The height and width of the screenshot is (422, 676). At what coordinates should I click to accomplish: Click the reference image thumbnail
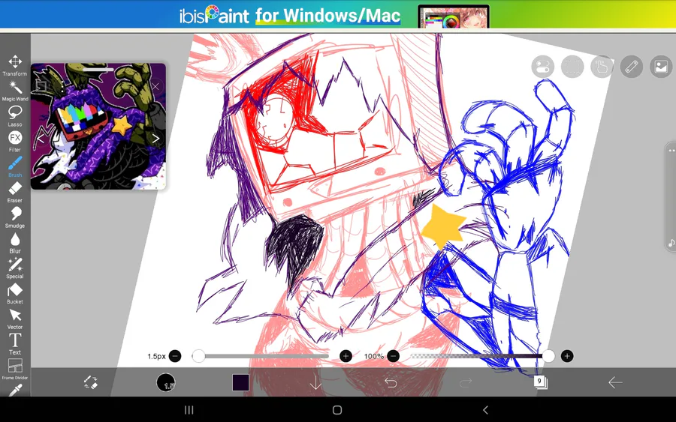[98, 127]
